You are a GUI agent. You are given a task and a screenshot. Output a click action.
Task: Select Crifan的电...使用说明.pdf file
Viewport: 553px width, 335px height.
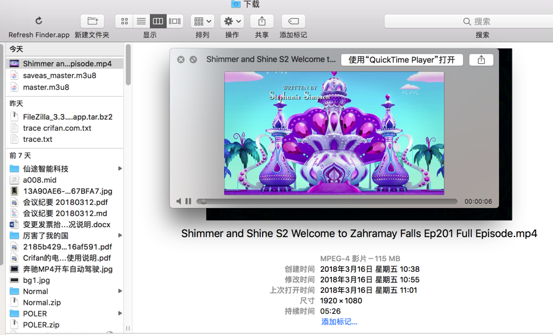[x=64, y=258]
